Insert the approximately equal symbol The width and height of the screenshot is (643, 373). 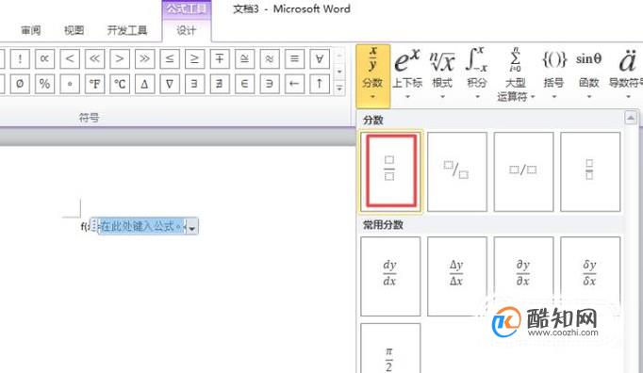coord(270,59)
